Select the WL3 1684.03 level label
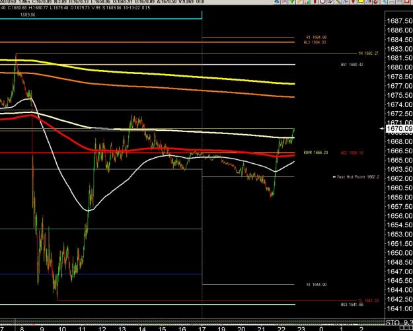The height and width of the screenshot is (331, 413). click(315, 42)
